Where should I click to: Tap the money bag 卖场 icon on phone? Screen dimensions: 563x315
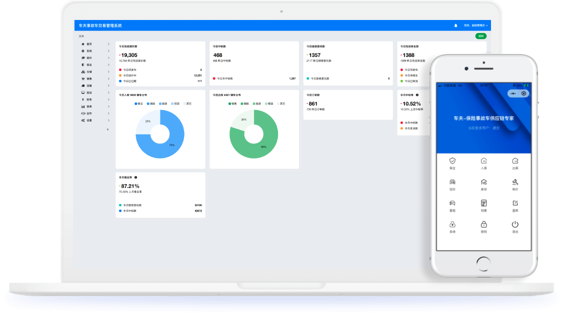click(452, 224)
